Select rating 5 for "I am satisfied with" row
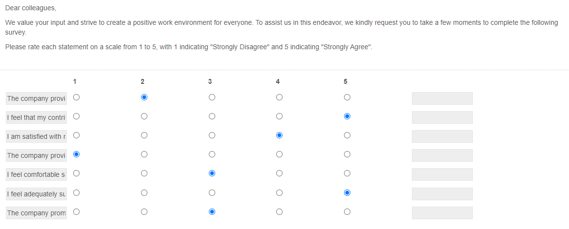Screen dimensions: 569x229 click(x=347, y=135)
